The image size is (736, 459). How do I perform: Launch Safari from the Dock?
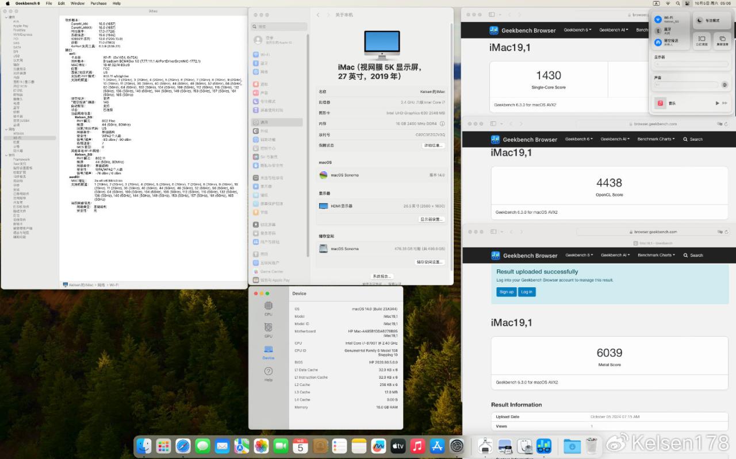[183, 446]
